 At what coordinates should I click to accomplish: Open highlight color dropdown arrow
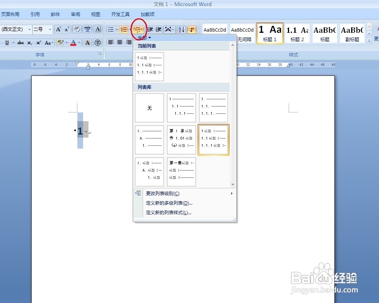[x=66, y=43]
